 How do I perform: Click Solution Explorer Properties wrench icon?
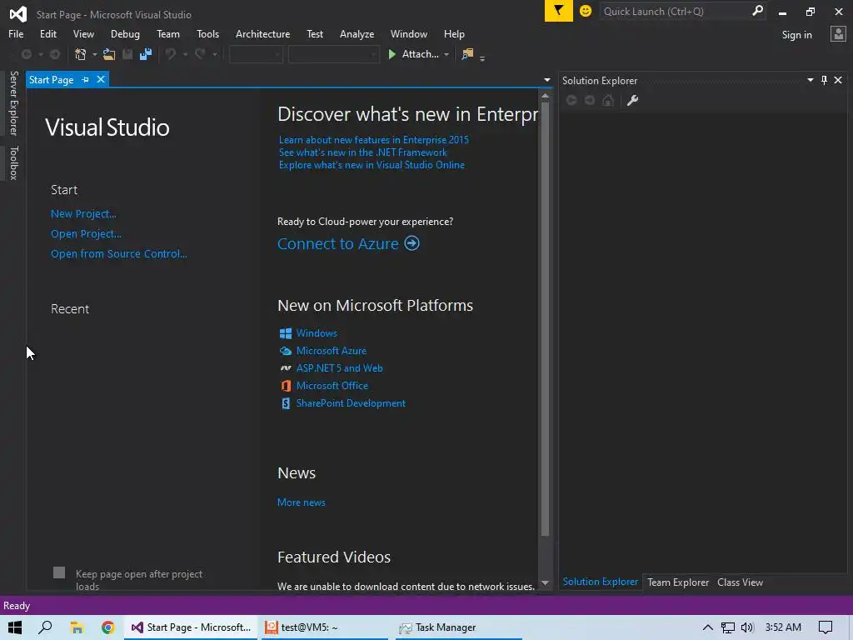pos(632,100)
